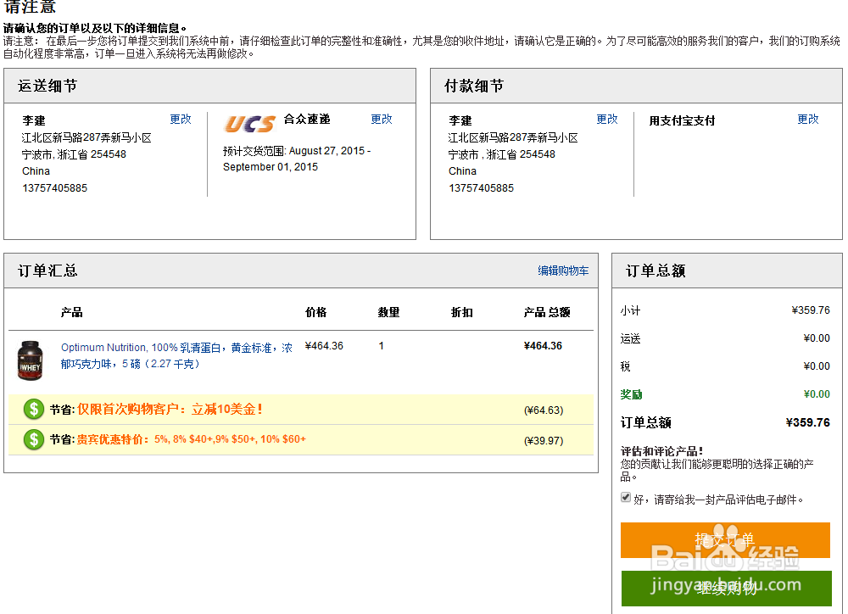Click 更改 next to the billing address
Image resolution: width=848 pixels, height=614 pixels.
pos(607,119)
